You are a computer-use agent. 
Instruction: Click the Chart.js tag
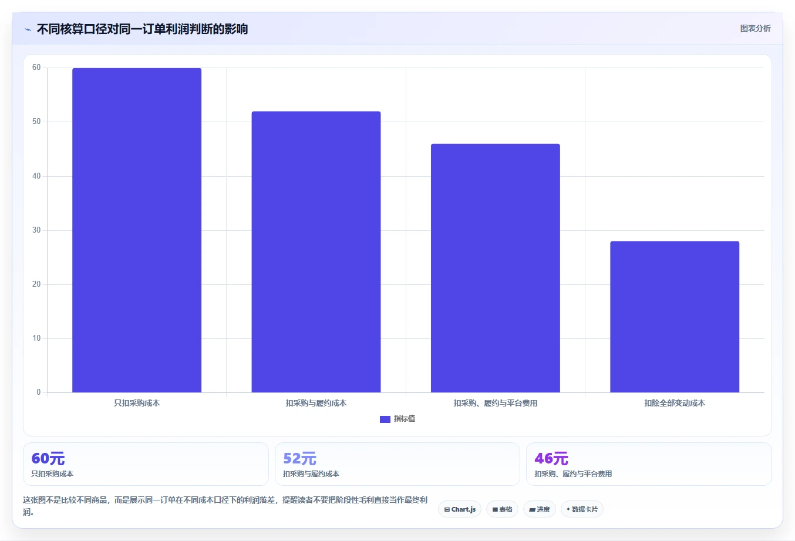[x=460, y=509]
